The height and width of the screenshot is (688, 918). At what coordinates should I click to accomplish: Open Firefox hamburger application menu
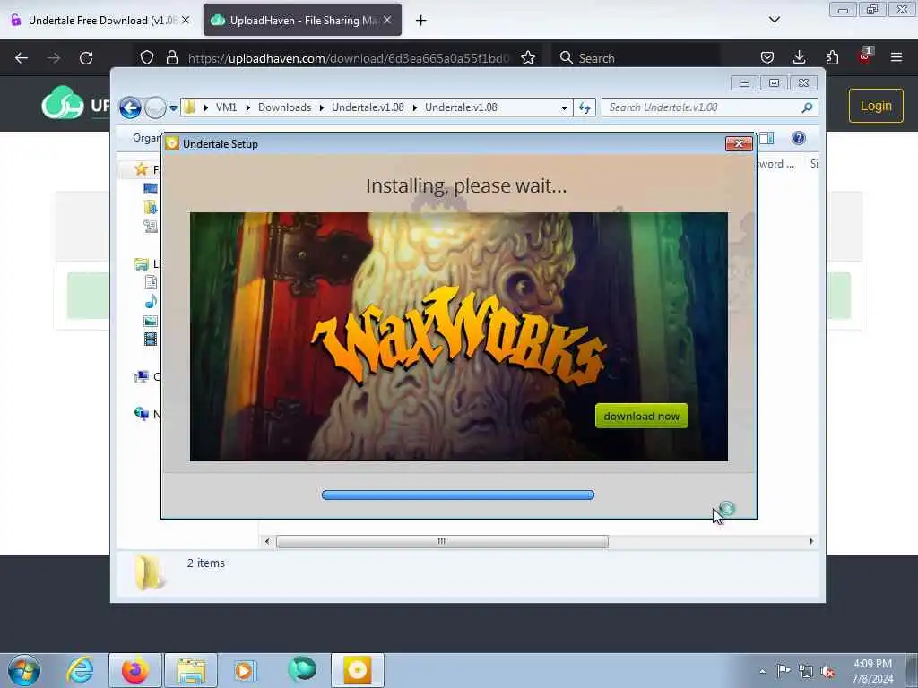point(896,57)
